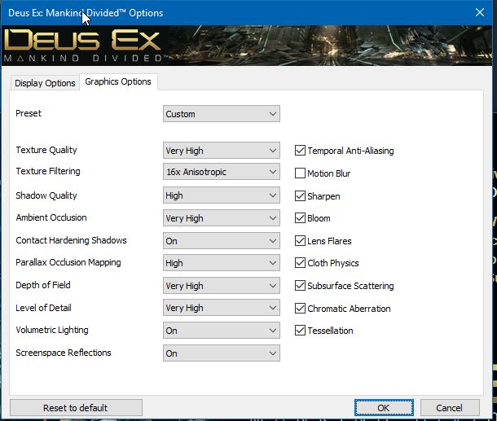The width and height of the screenshot is (497, 421).
Task: Uncheck Chromatic Aberration
Action: [300, 309]
